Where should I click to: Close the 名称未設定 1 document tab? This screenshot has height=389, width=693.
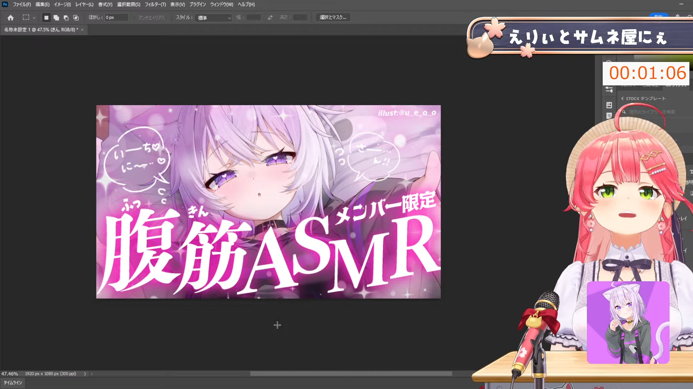[82, 30]
